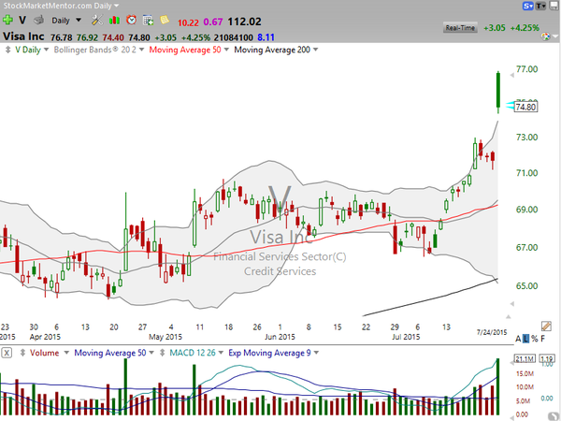561x421 pixels.
Task: Click the green plus add-symbol icon
Action: [7, 20]
